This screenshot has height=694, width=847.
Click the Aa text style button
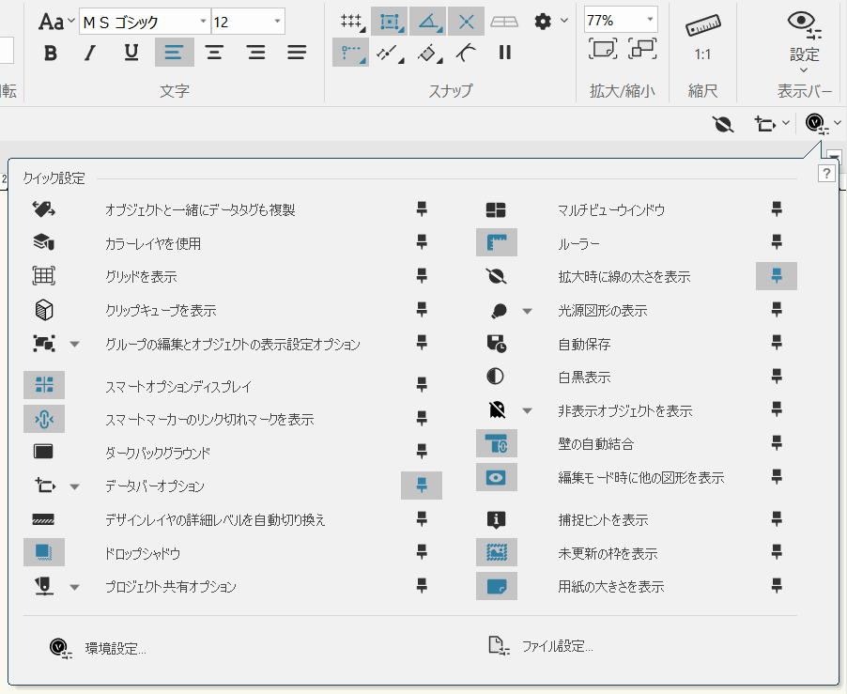(56, 22)
